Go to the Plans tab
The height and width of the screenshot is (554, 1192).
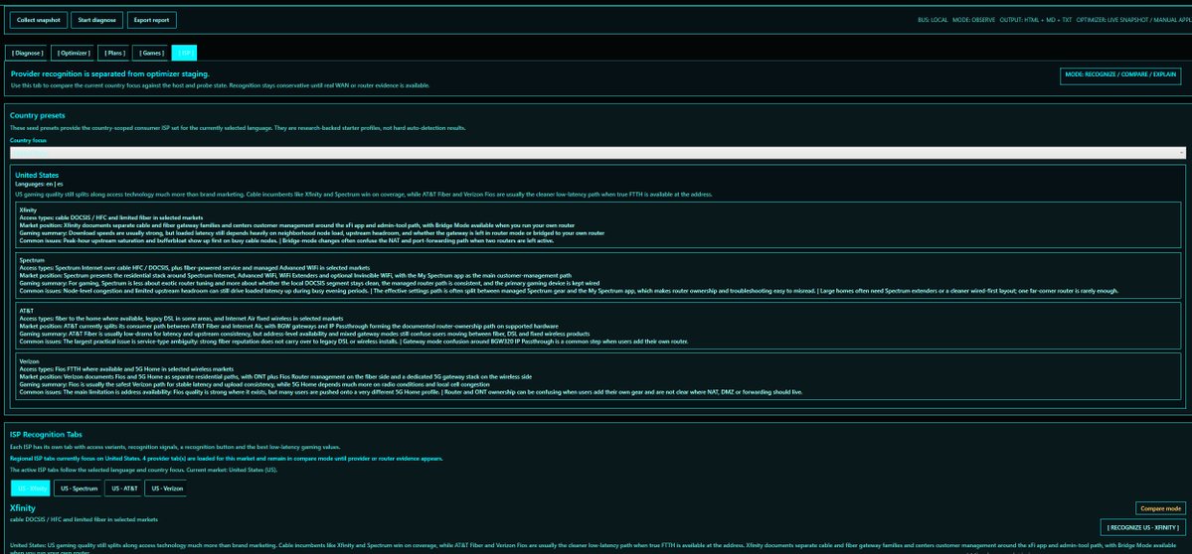113,54
